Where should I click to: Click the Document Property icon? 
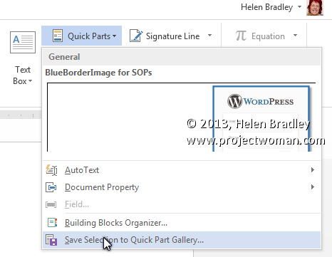pos(51,187)
